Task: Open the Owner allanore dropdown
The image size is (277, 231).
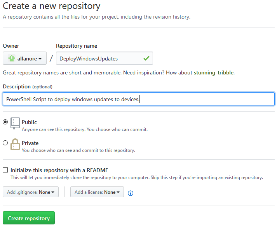Action: point(24,58)
